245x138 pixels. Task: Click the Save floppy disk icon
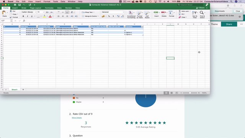(20, 5)
